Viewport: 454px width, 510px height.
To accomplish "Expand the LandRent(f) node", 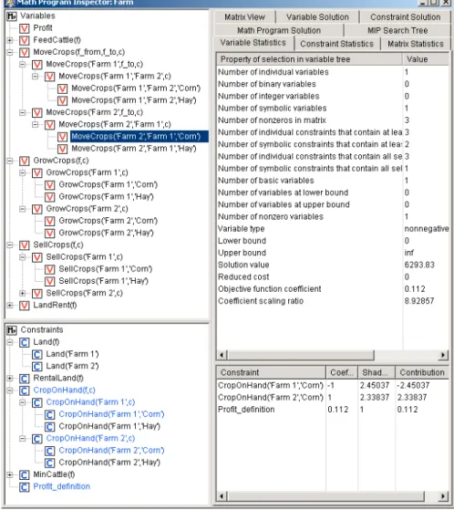I will 10,306.
